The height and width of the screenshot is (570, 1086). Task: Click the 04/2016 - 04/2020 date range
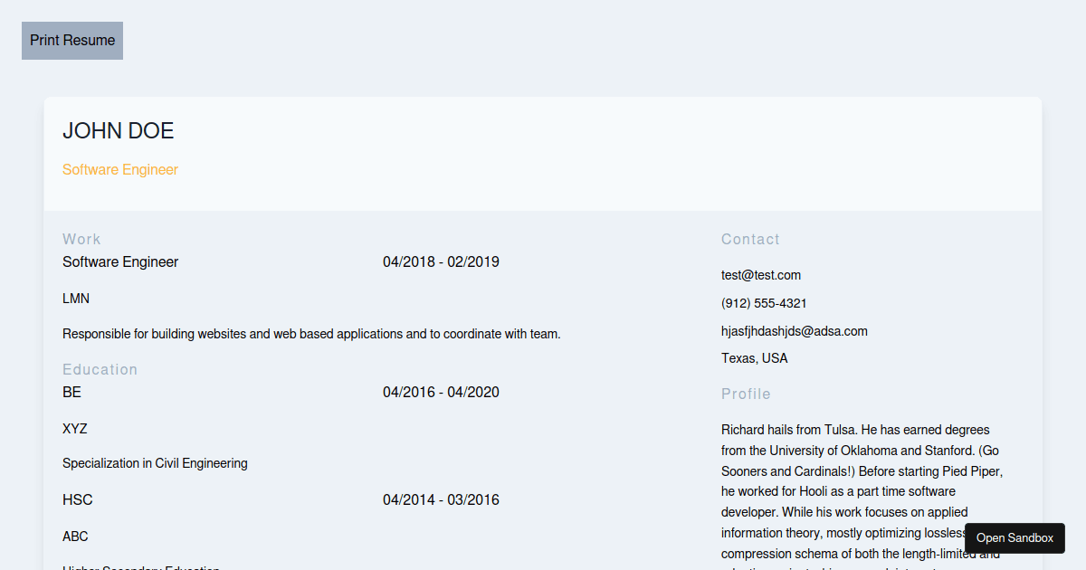441,392
